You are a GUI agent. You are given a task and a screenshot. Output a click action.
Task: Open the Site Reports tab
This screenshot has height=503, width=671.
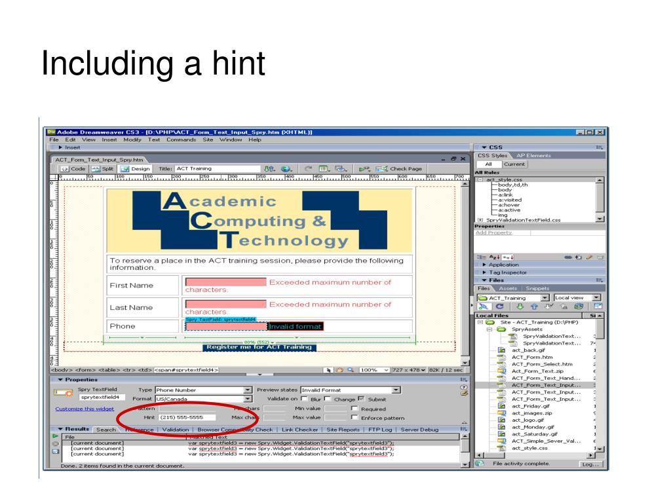pos(343,430)
